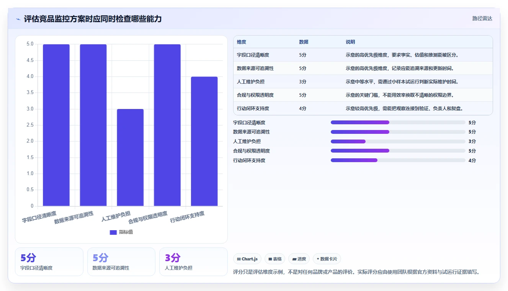Click the icon in the 进度 chip

click(294, 259)
